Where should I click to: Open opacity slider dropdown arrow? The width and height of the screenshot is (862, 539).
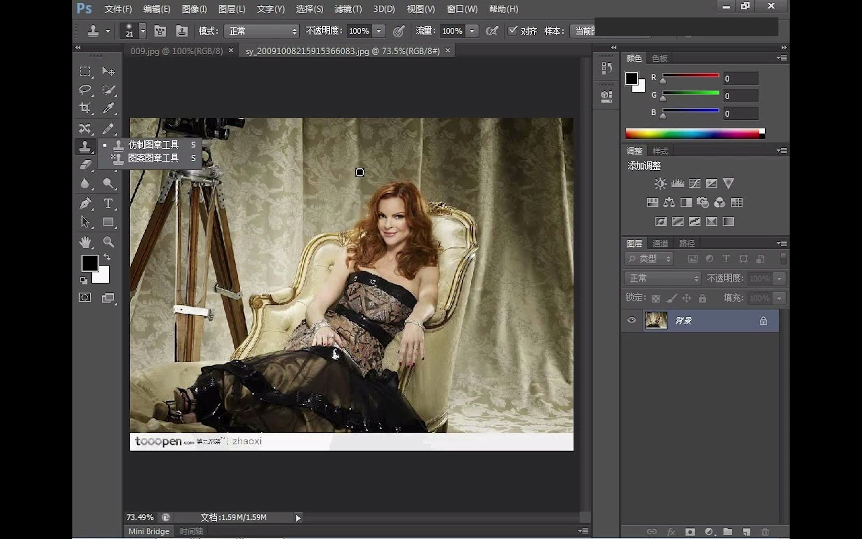coord(379,31)
